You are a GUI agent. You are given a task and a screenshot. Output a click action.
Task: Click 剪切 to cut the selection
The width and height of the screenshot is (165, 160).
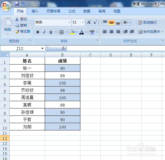coord(21,19)
